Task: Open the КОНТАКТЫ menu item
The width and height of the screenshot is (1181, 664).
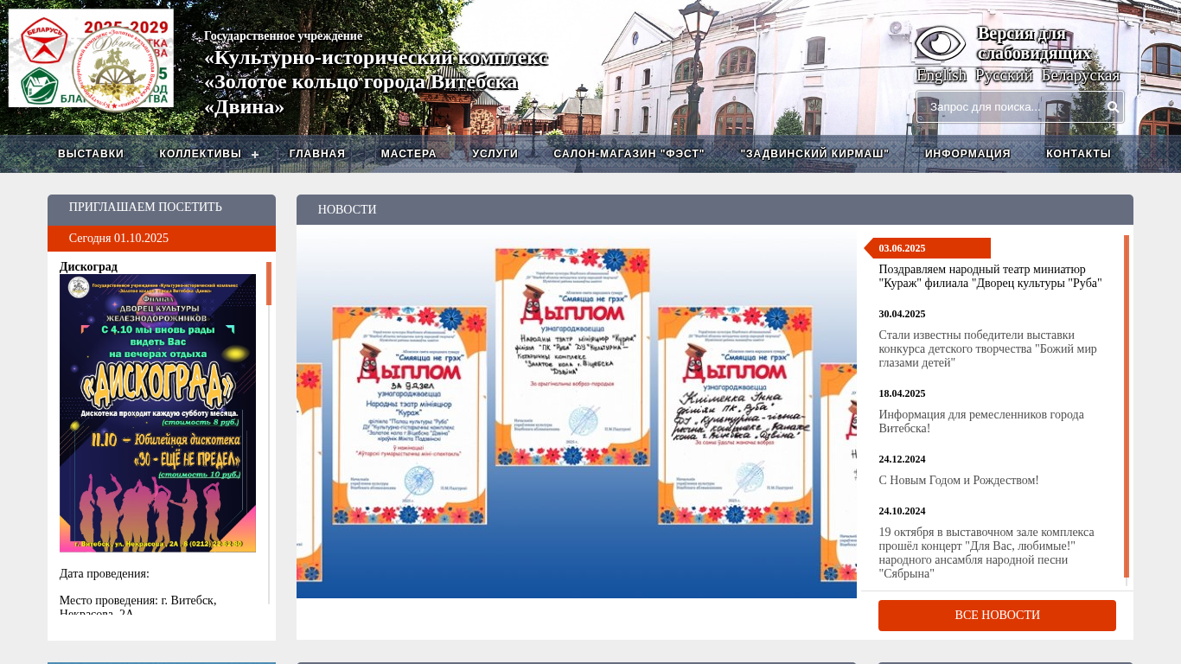Action: pos(1079,154)
